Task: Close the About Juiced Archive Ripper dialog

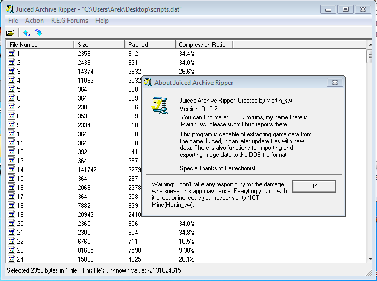Action: [334, 83]
